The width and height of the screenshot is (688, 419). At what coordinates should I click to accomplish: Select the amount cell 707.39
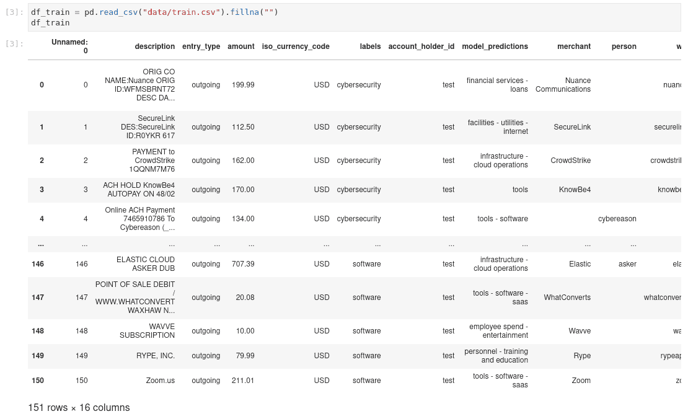click(243, 263)
